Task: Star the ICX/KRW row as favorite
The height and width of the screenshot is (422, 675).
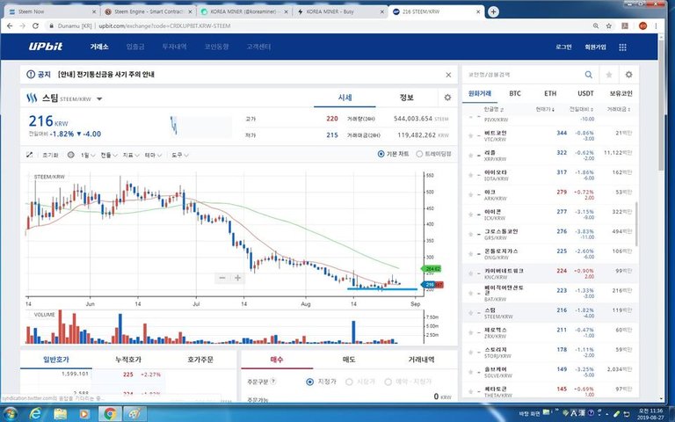Action: coord(470,215)
